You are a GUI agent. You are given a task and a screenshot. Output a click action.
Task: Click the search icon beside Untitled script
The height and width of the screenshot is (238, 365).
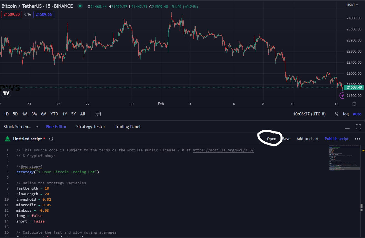pos(51,139)
